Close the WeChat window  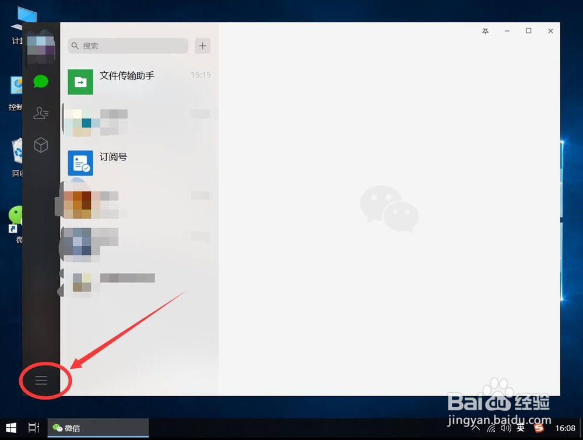click(x=551, y=32)
